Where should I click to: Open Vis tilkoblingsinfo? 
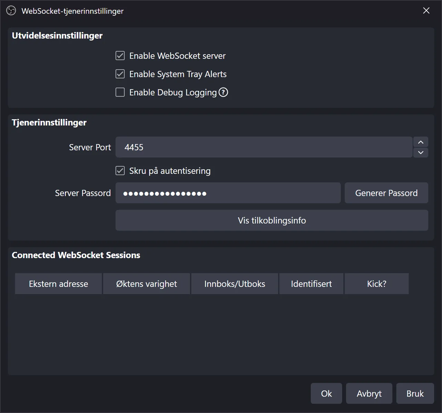click(x=272, y=220)
